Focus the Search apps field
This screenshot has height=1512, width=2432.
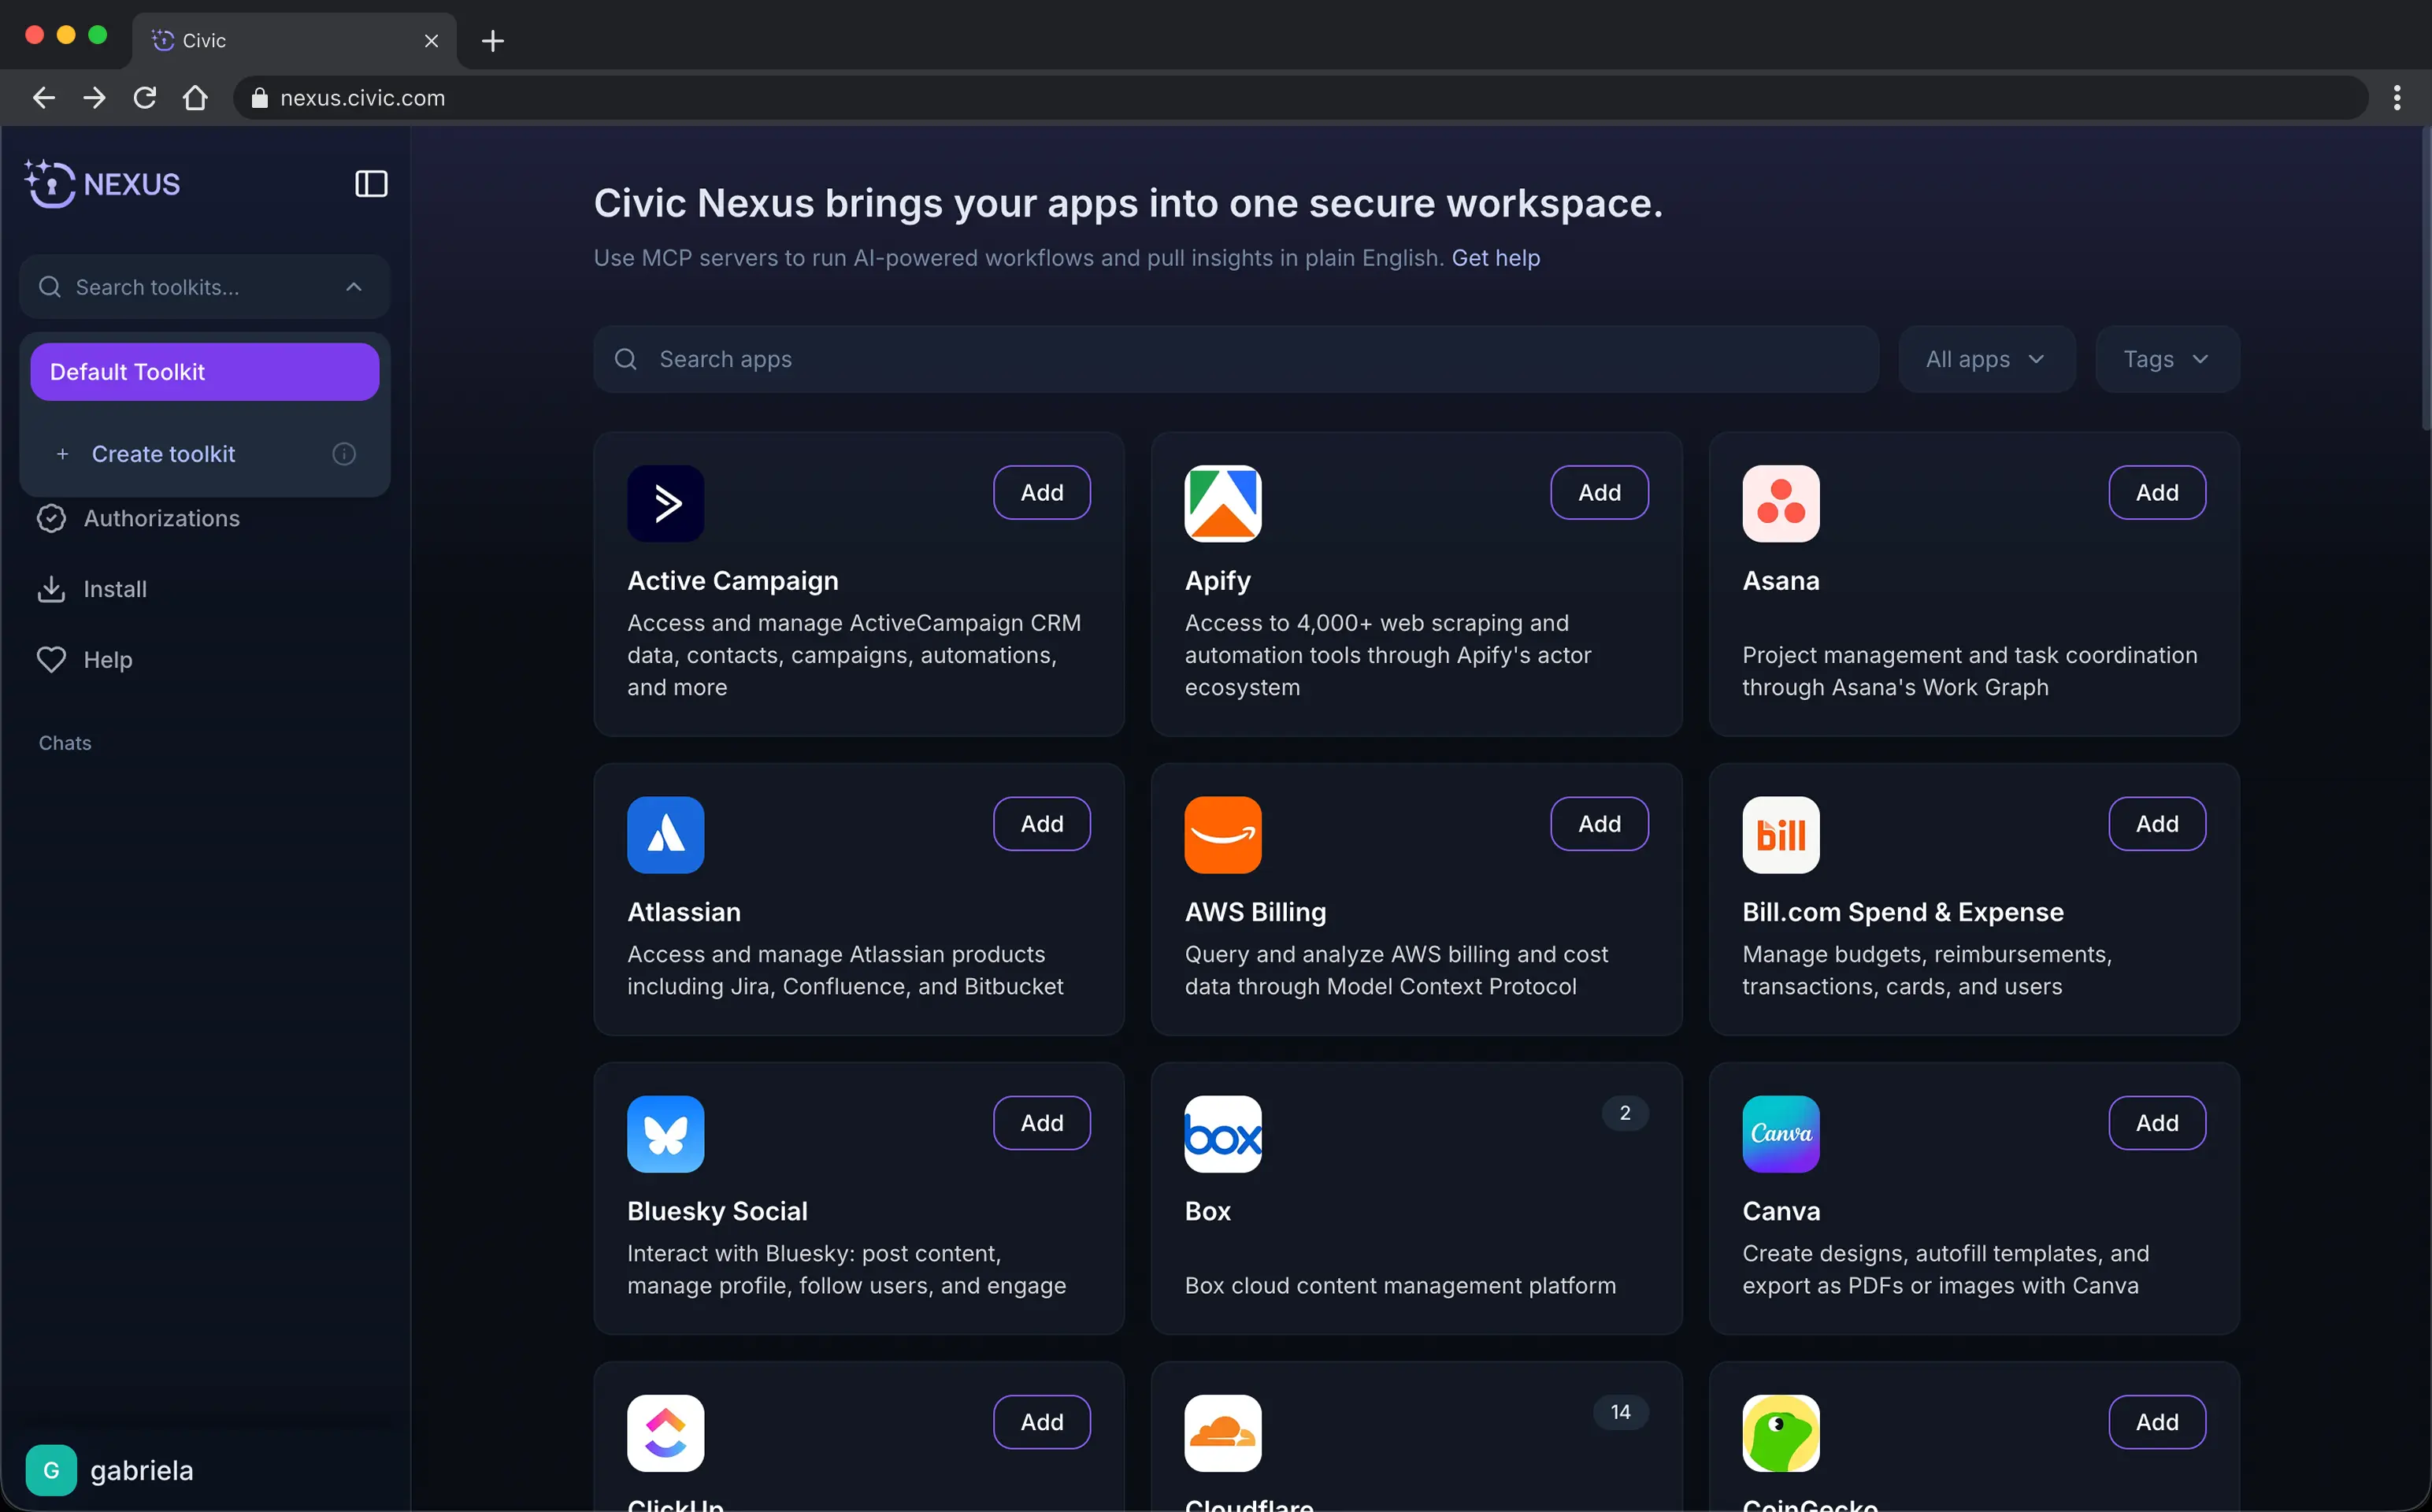point(1235,359)
